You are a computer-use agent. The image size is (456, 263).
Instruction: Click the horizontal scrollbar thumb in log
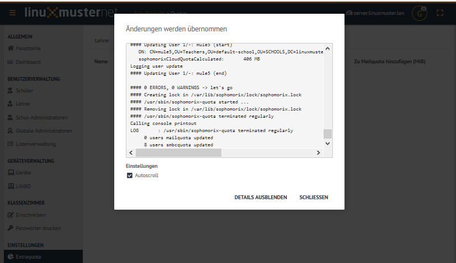(178, 153)
